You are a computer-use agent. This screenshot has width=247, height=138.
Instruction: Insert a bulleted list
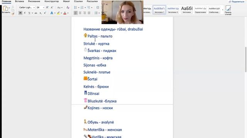[x=76, y=8]
